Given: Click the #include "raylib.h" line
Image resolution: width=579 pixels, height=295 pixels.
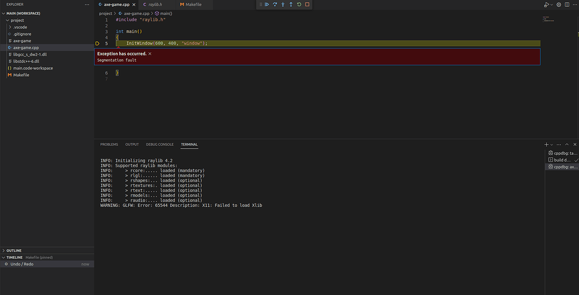Looking at the screenshot, I should (141, 20).
